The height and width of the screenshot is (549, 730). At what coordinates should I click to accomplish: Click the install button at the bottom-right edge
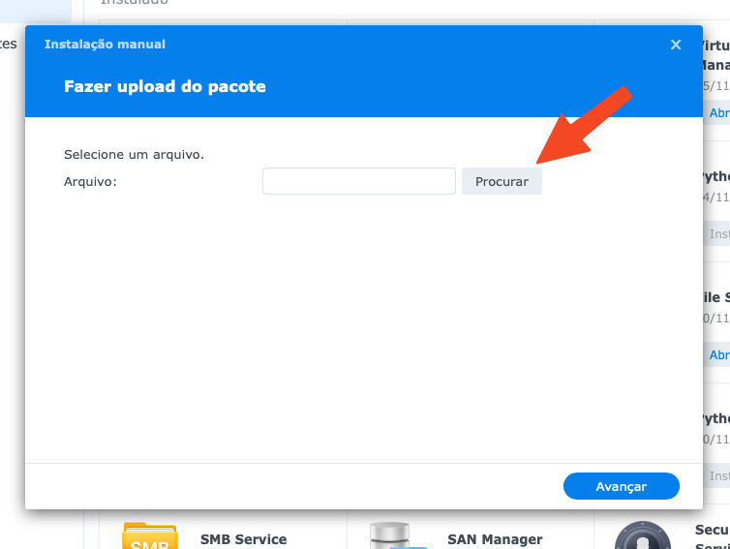[x=717, y=476]
